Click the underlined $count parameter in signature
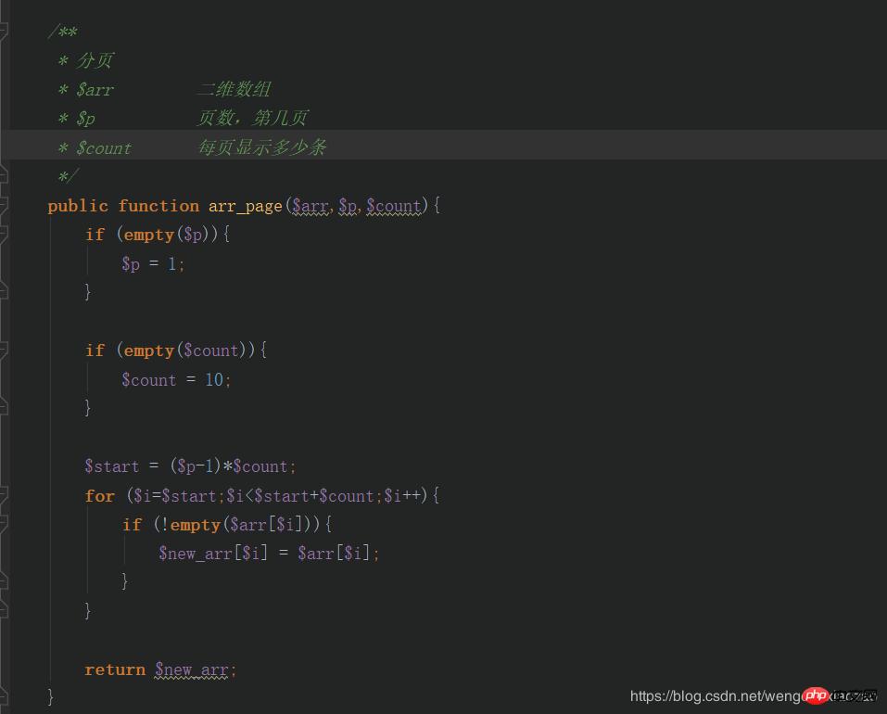The height and width of the screenshot is (714, 887). coord(394,206)
